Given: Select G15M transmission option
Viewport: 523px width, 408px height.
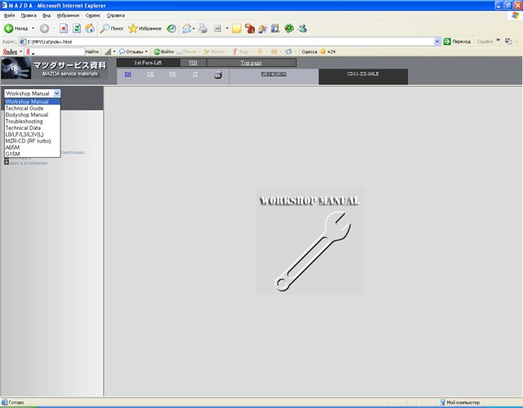Looking at the screenshot, I should coord(33,155).
